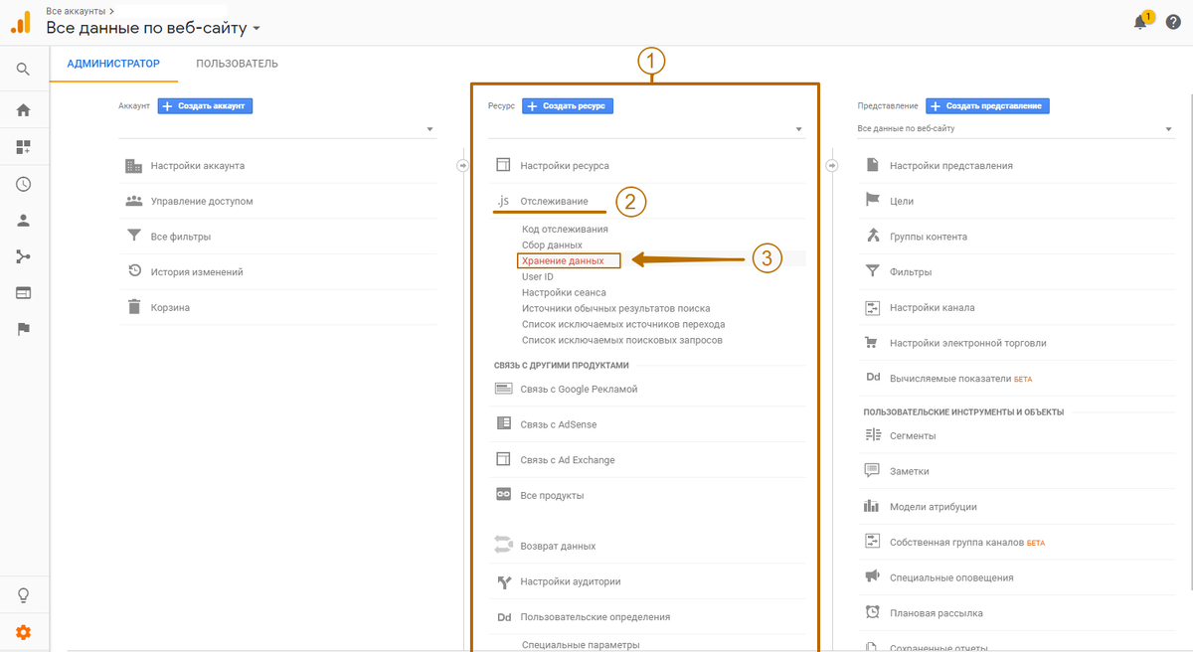Open the help question mark icon
This screenshot has width=1193, height=652.
tap(1173, 22)
